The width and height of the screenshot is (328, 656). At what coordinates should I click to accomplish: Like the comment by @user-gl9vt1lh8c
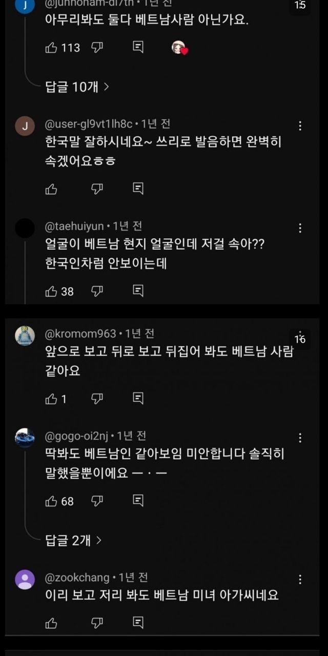click(x=51, y=189)
